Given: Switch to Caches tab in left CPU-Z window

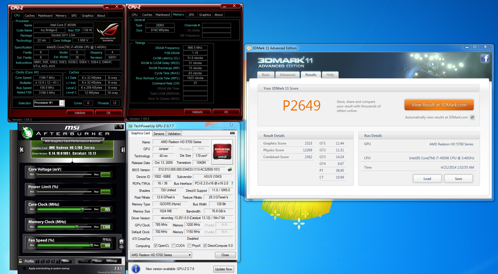Looking at the screenshot, I should (x=30, y=16).
